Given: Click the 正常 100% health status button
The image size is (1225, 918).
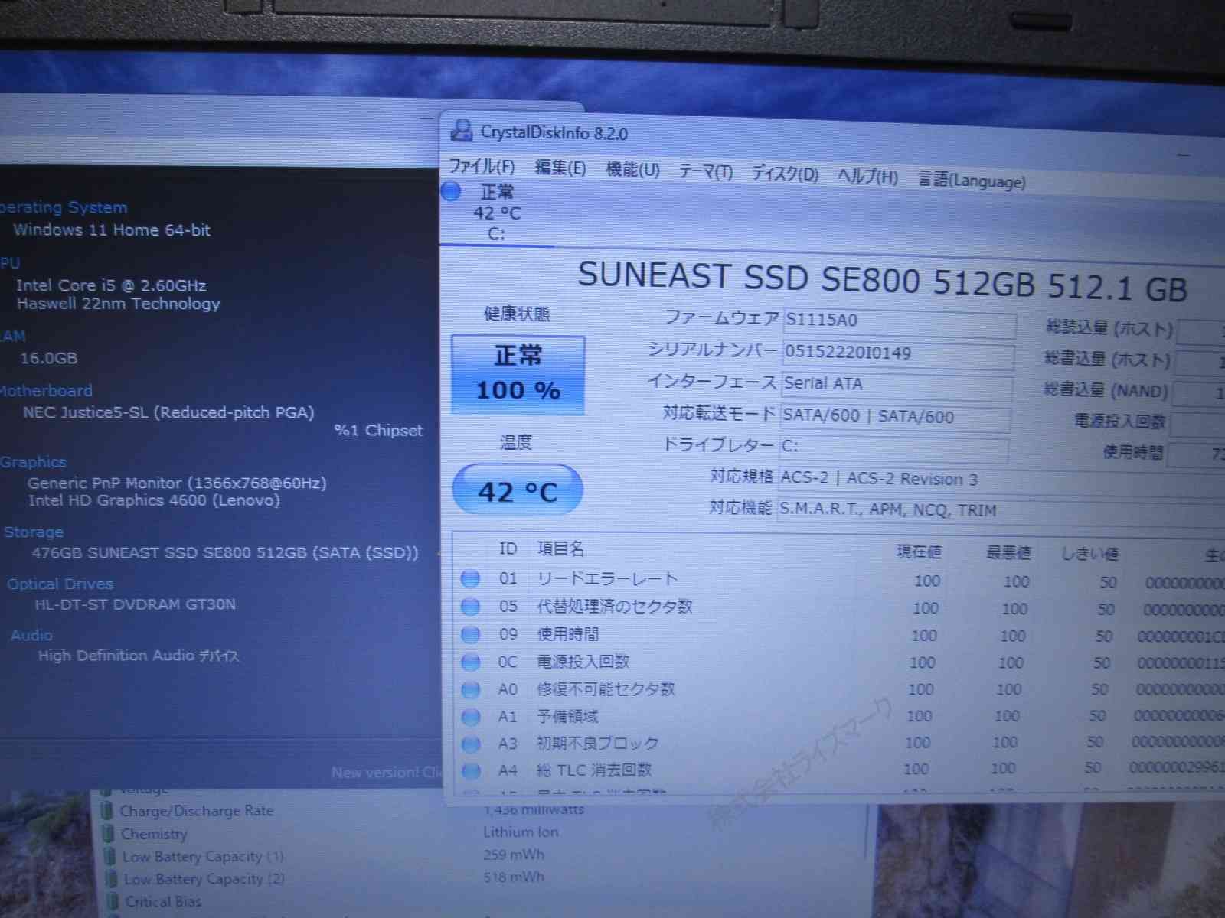Looking at the screenshot, I should point(518,374).
